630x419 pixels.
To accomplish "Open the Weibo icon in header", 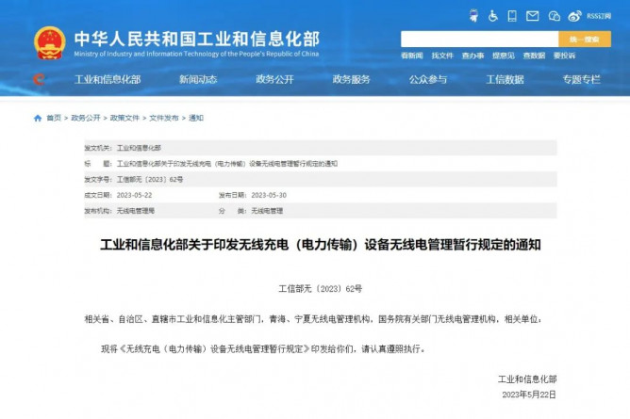I will pyautogui.click(x=574, y=16).
